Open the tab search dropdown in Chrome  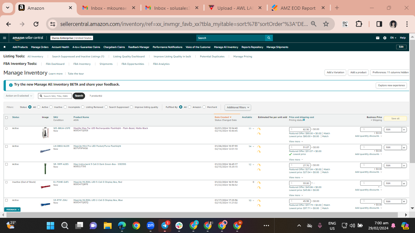[x=7, y=8]
